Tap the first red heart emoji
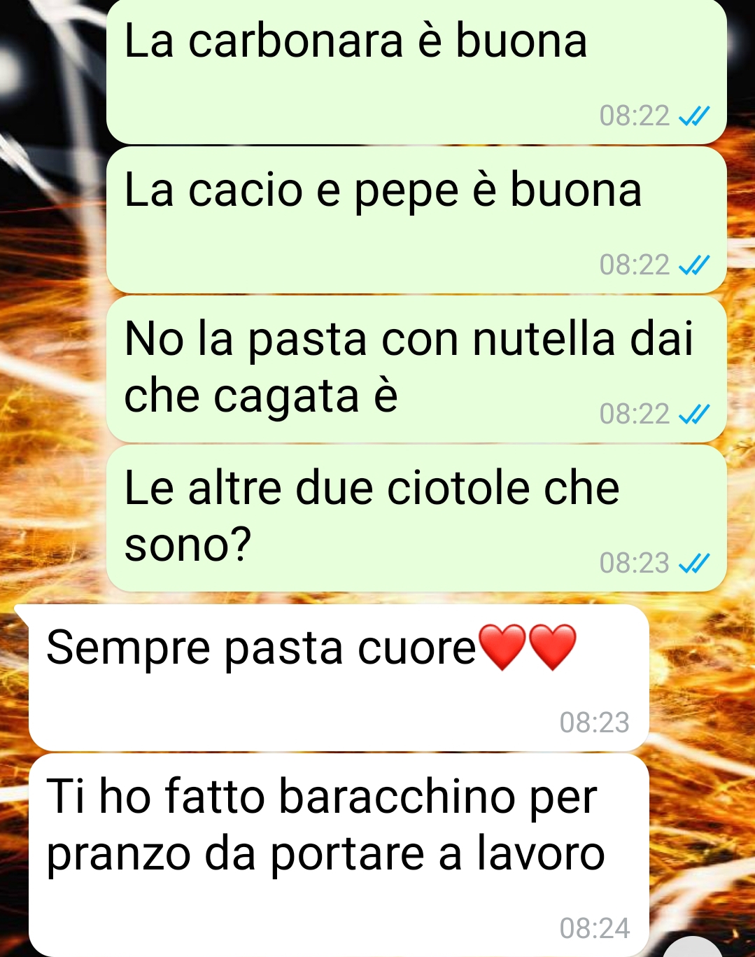 (502, 648)
